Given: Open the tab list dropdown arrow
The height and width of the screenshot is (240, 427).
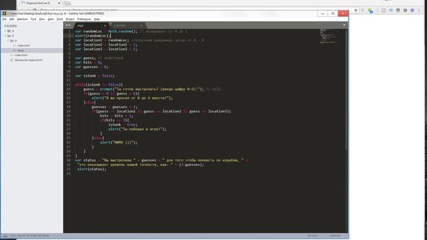Looking at the screenshot, I should pos(344,25).
